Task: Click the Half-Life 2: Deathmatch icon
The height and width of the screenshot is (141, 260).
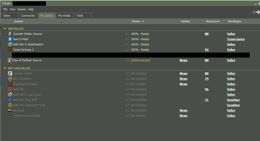Action: (10, 44)
